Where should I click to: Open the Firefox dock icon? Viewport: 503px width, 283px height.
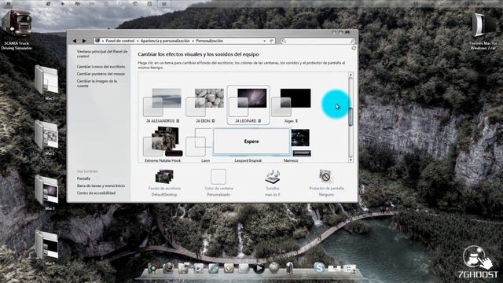(168, 267)
